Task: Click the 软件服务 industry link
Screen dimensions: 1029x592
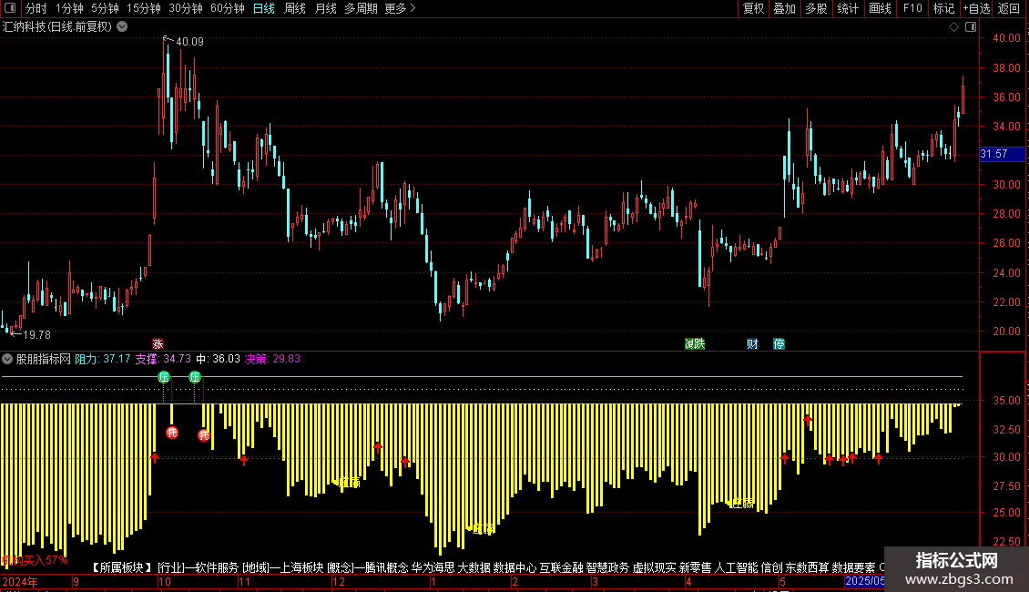Action: [217, 567]
